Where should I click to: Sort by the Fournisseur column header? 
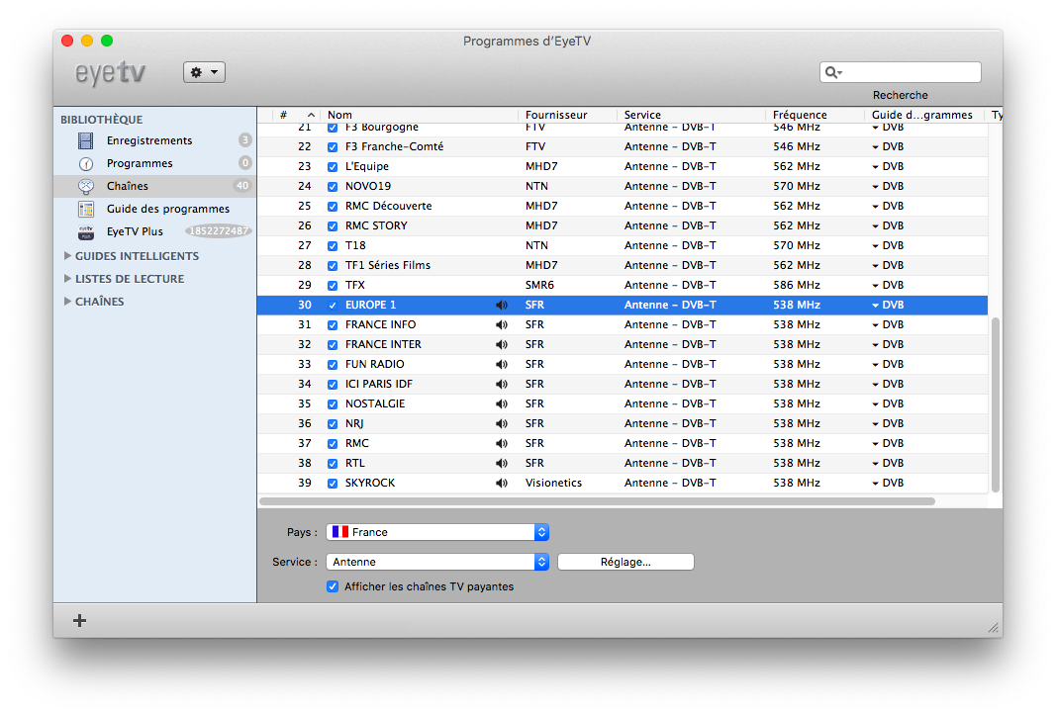pos(556,115)
